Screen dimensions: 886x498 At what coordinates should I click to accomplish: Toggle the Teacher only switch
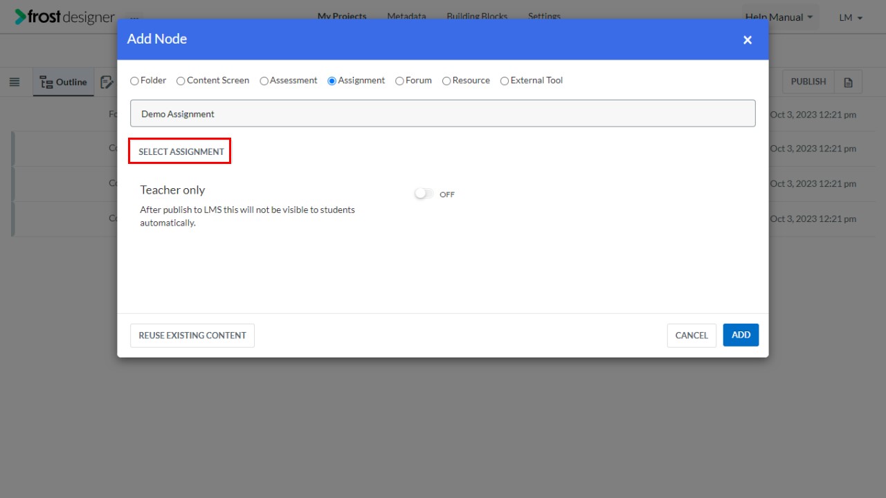pyautogui.click(x=424, y=194)
